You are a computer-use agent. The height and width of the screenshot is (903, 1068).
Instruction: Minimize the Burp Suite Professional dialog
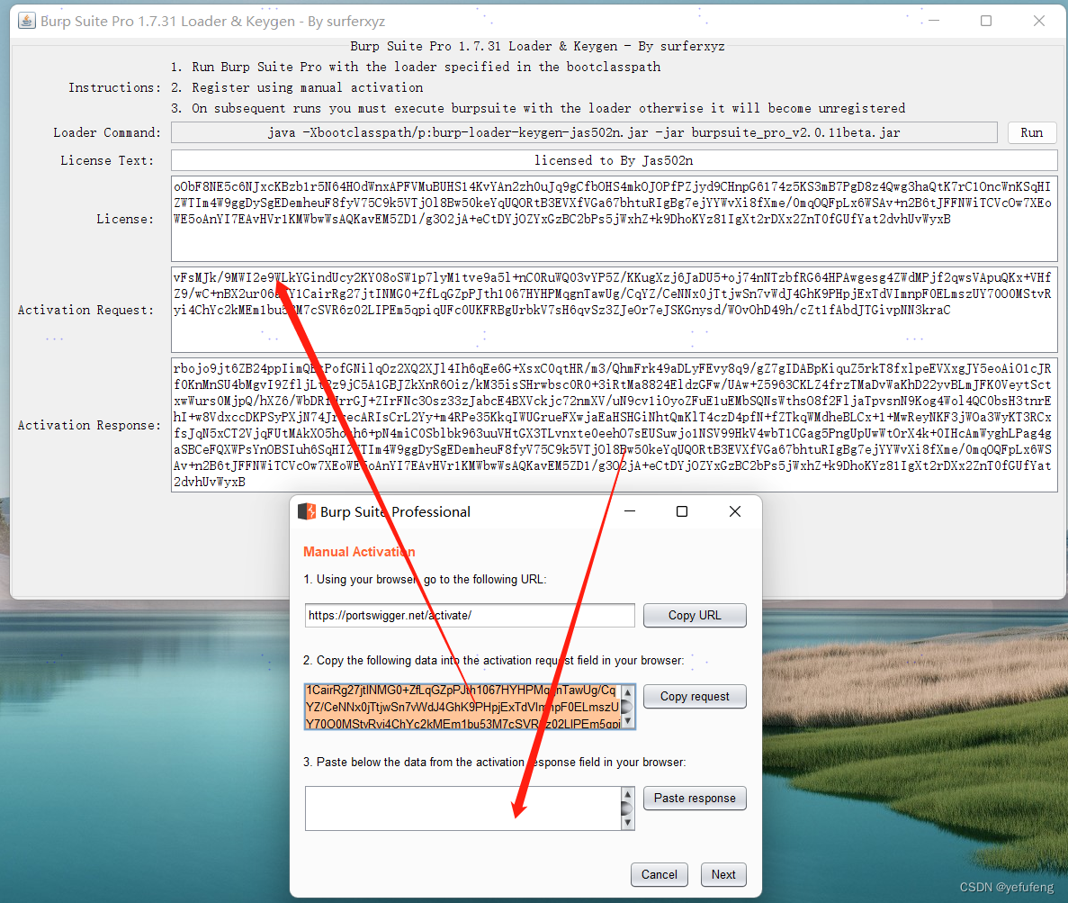pyautogui.click(x=630, y=511)
